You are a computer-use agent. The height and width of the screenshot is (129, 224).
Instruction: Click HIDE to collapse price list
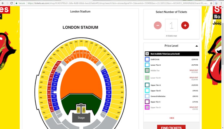[172, 118]
